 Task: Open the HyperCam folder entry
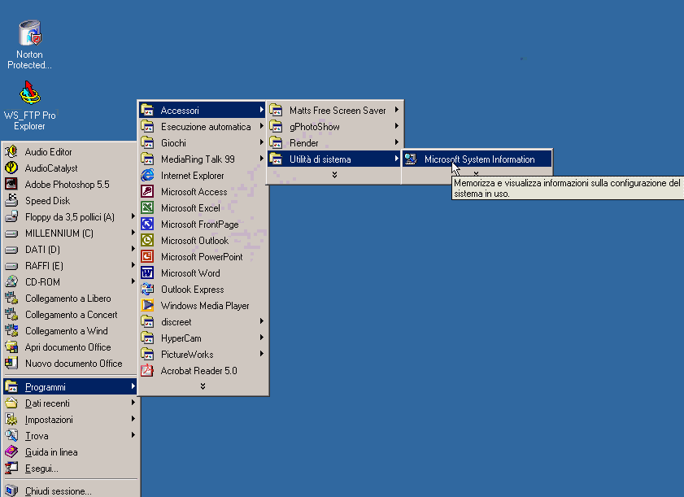pos(203,338)
